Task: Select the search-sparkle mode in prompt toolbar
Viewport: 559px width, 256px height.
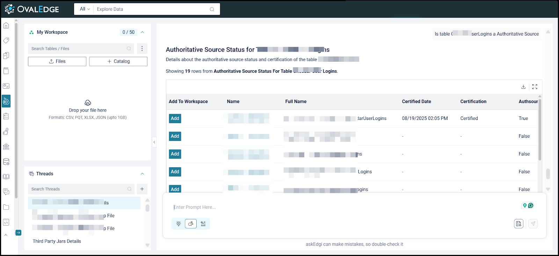Action: [x=191, y=224]
